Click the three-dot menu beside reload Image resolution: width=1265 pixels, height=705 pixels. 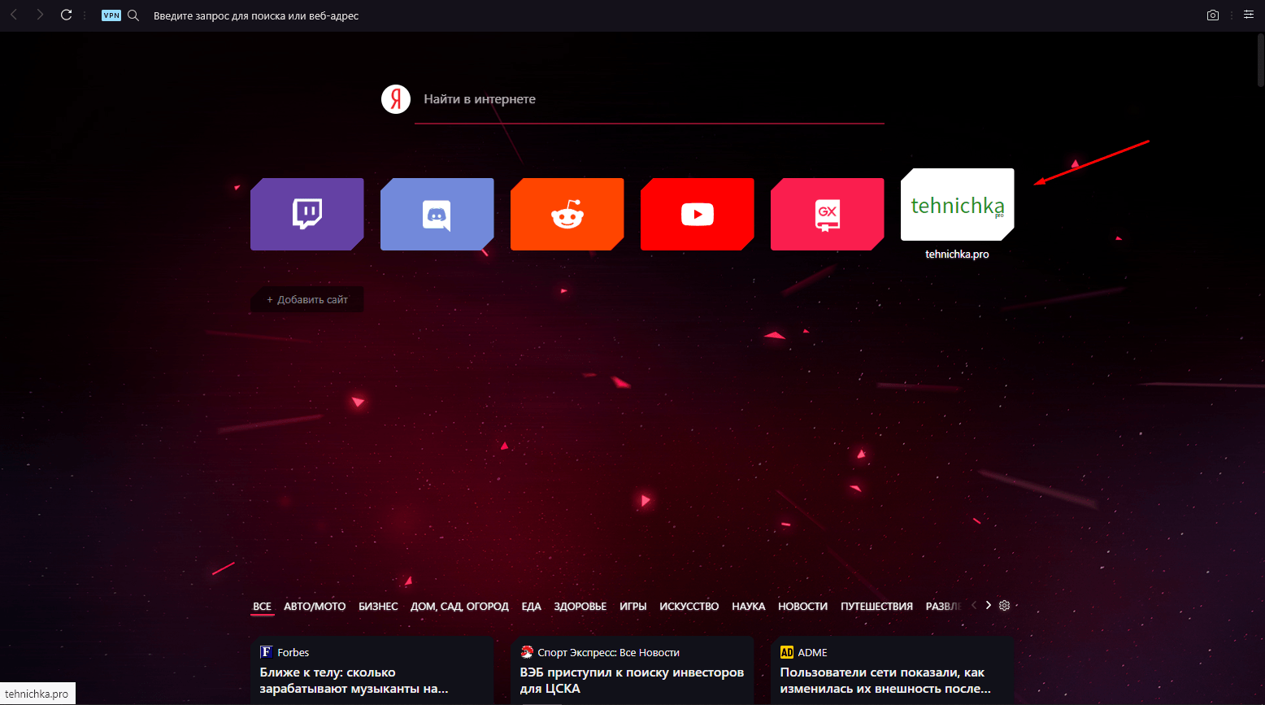coord(85,15)
